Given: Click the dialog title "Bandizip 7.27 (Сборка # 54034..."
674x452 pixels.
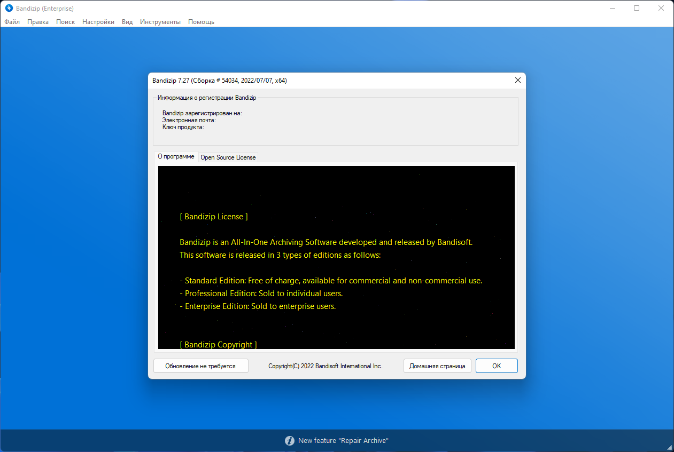Looking at the screenshot, I should point(220,80).
